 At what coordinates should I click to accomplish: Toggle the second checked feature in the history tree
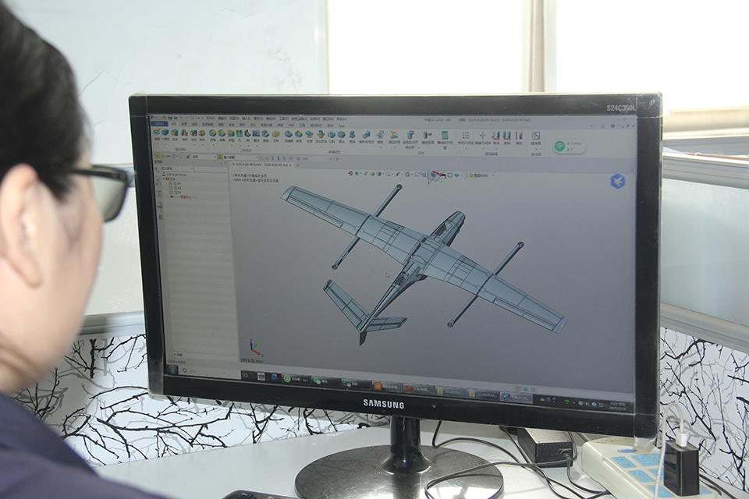[x=170, y=186]
